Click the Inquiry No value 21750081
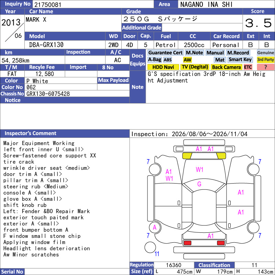Screen dimensions: 275x275 [48, 4]
